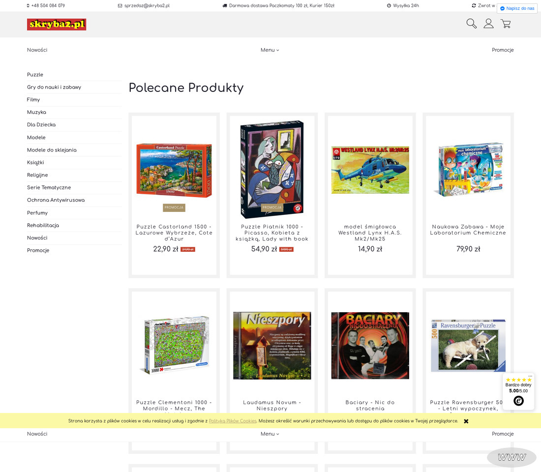Open Promocje in the left sidebar

pyautogui.click(x=38, y=250)
